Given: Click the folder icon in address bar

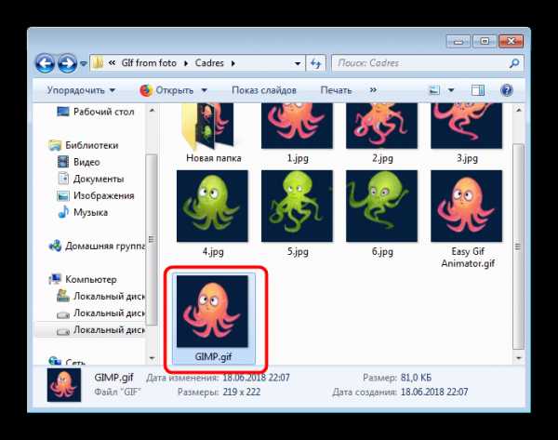Looking at the screenshot, I should click(98, 63).
